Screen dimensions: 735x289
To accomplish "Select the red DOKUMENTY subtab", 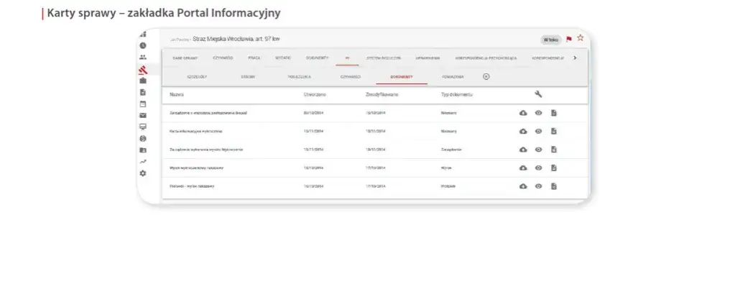I will coord(402,76).
